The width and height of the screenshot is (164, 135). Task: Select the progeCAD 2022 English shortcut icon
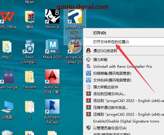coord(75,16)
